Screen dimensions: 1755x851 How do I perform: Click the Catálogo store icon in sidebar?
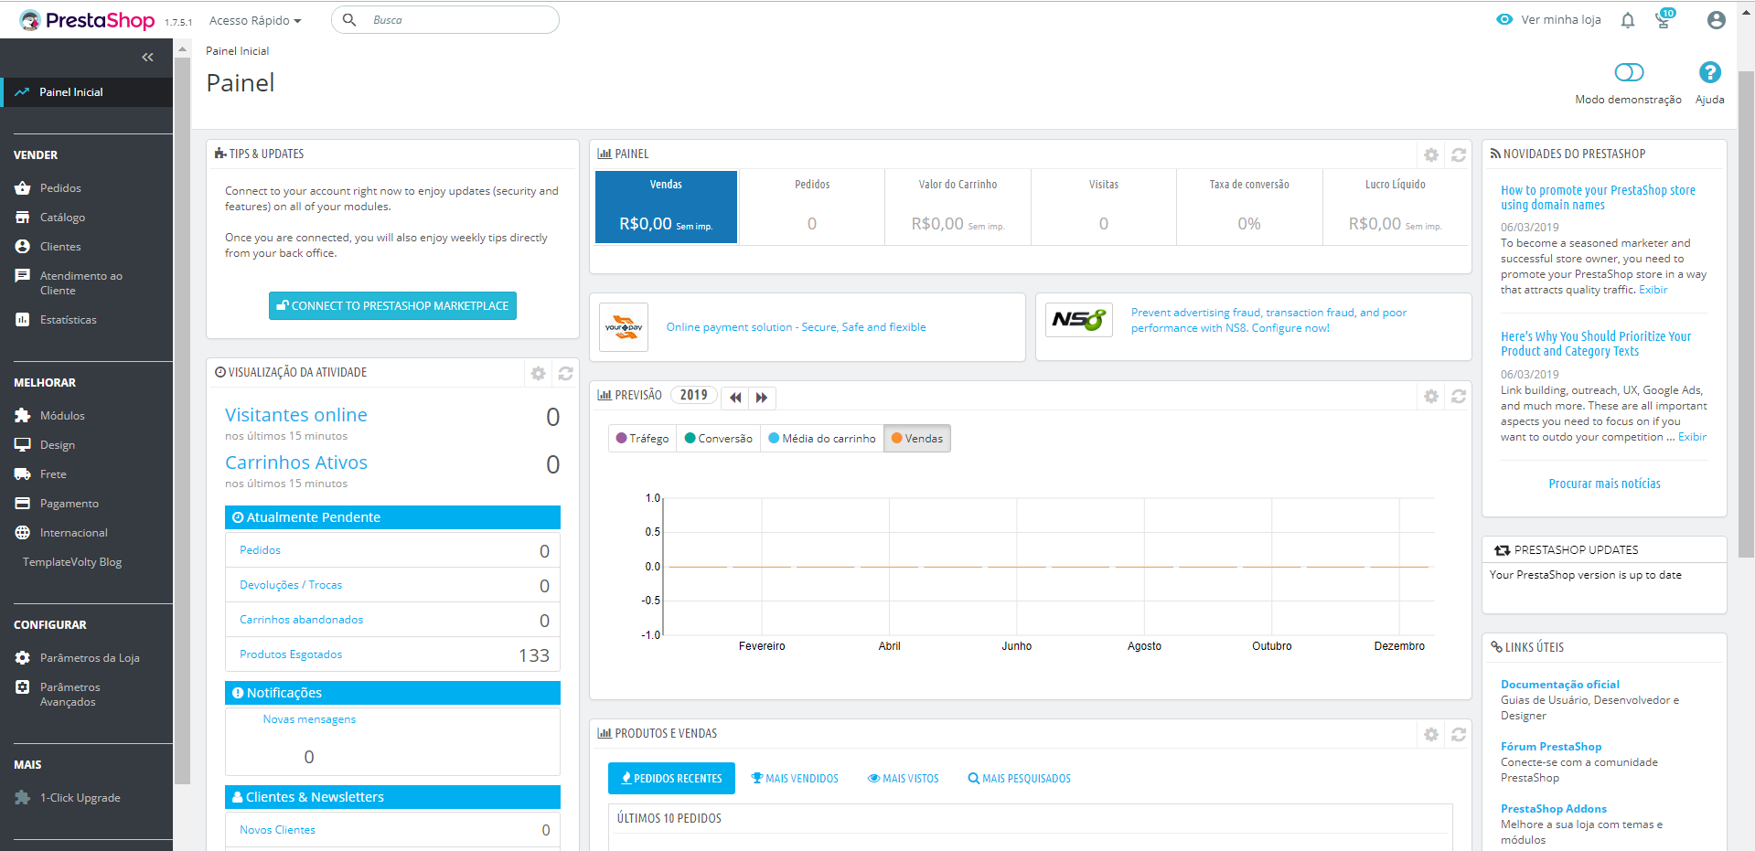coord(23,218)
